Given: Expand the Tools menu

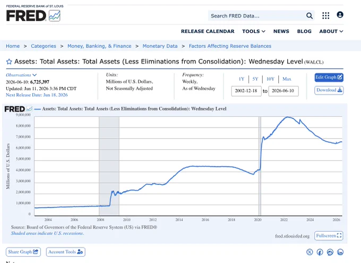Looking at the screenshot, I should tap(253, 31).
